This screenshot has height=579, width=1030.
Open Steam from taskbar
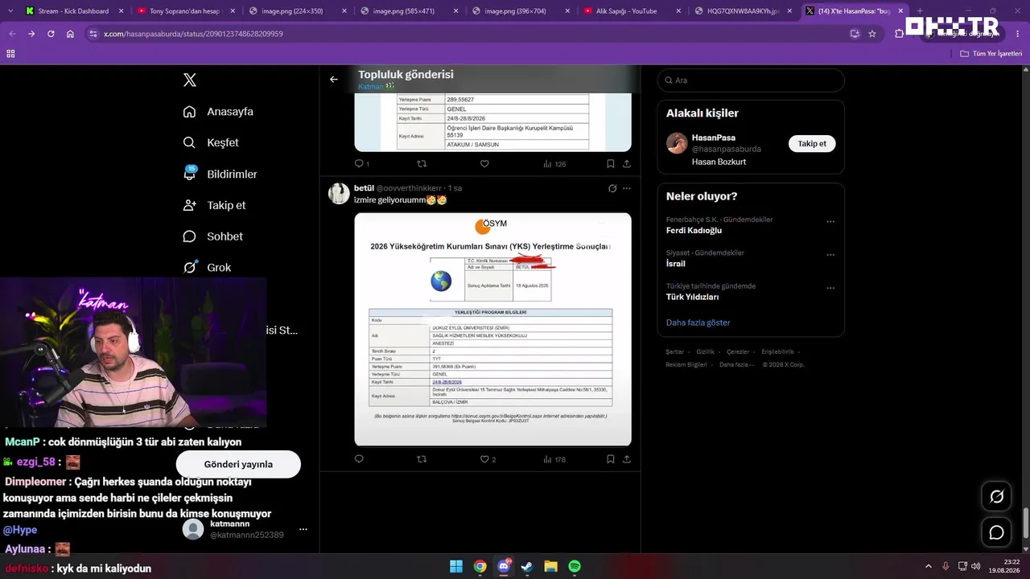point(527,566)
